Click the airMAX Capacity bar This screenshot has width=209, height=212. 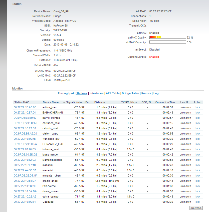point(167,42)
